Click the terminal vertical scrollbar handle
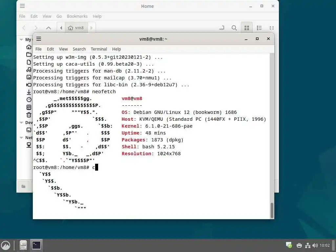This screenshot has width=336, height=252. pos(272,210)
